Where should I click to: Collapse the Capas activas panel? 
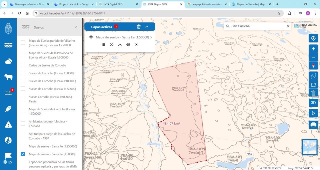tap(147, 26)
